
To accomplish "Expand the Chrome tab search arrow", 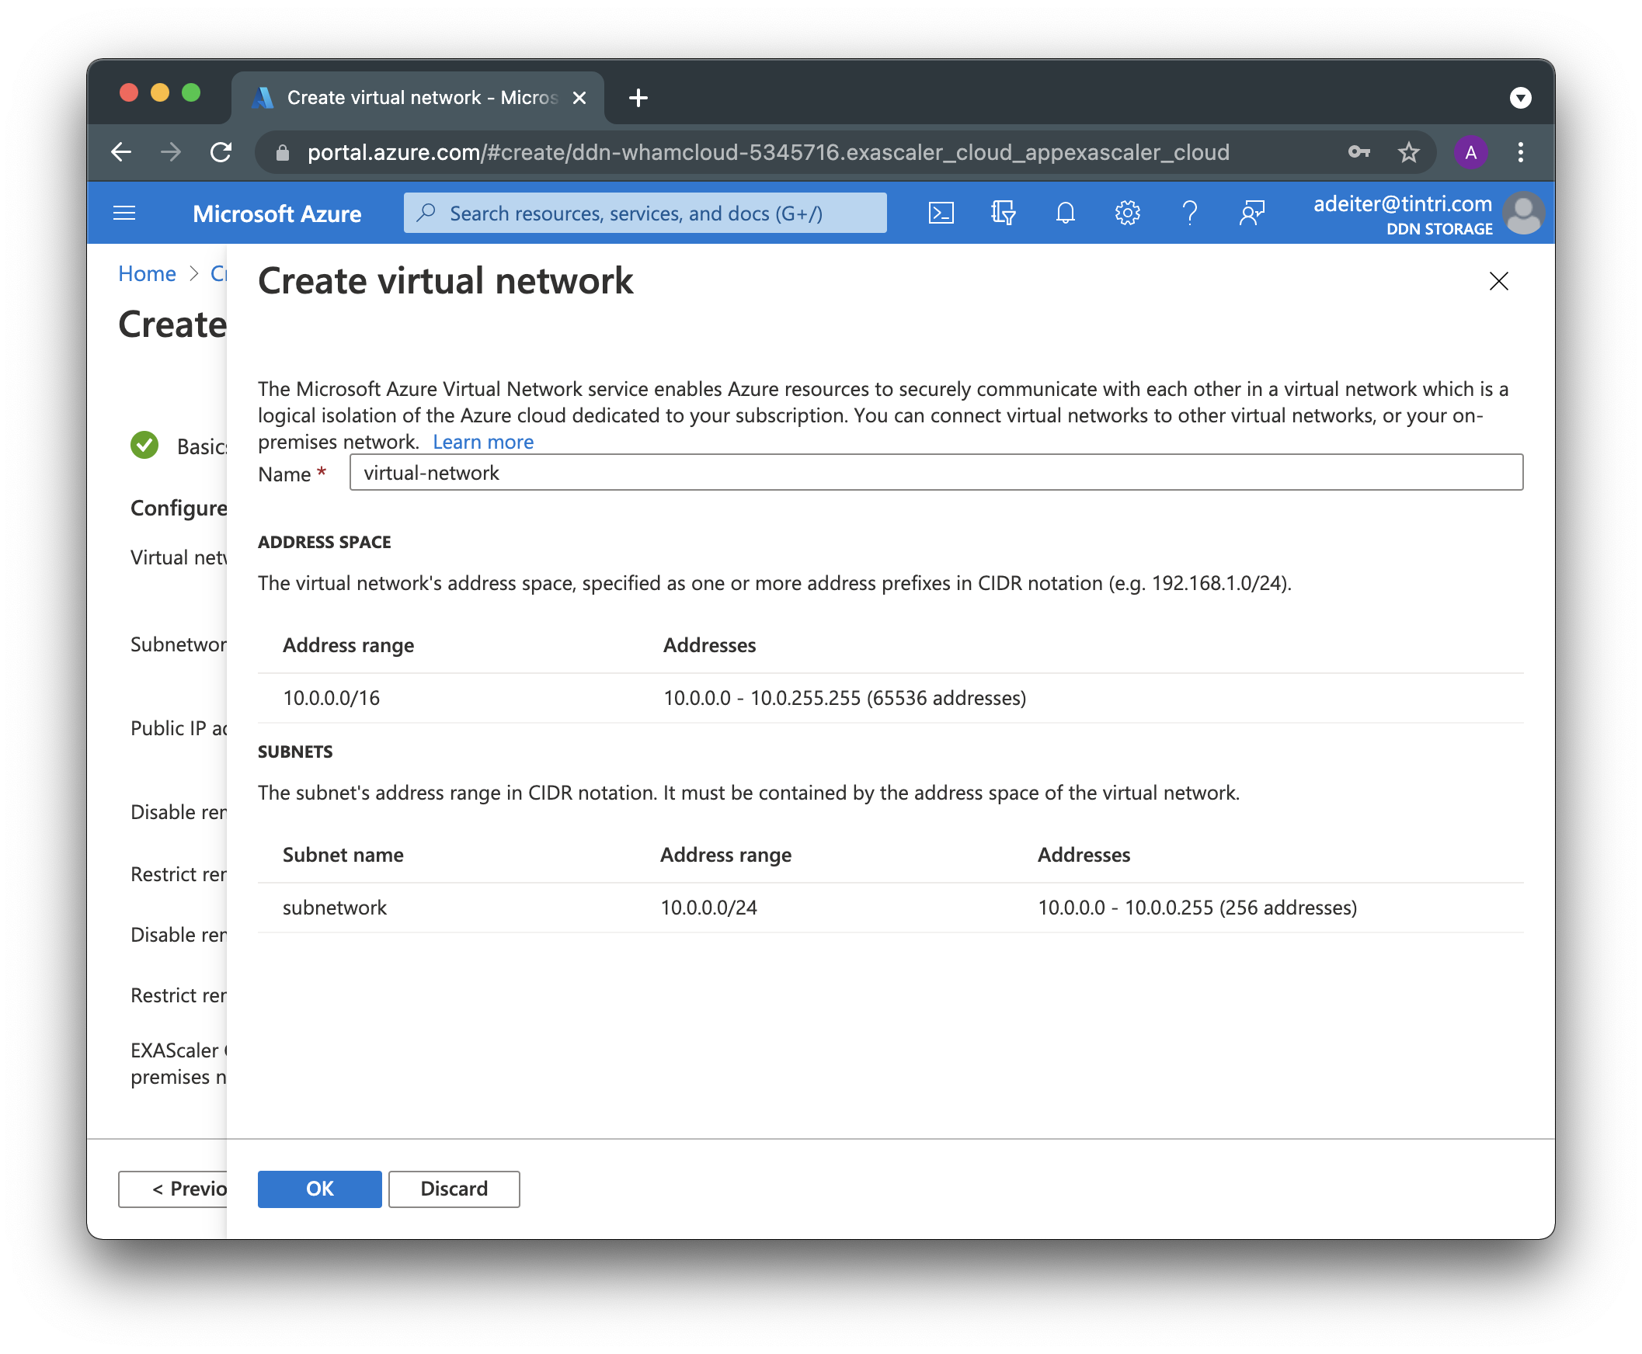I will pyautogui.click(x=1520, y=98).
